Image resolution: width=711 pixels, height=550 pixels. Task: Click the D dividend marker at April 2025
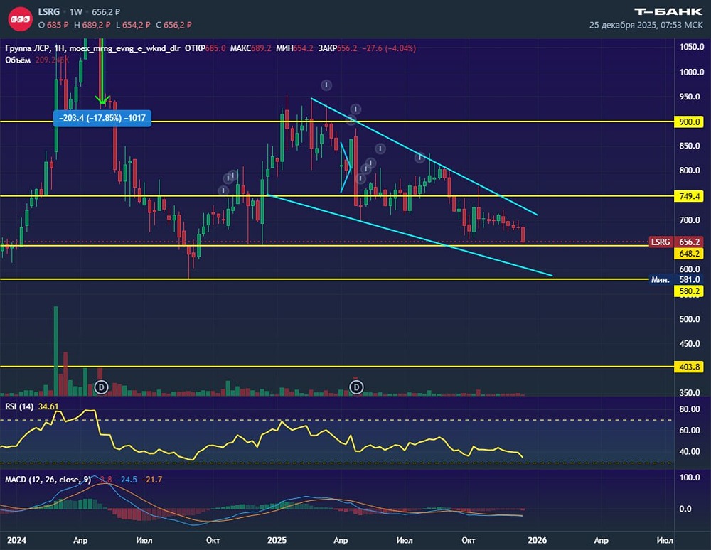[x=356, y=387]
